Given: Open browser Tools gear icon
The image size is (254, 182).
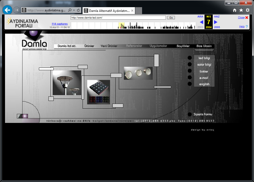Looking at the screenshot, I should click(x=248, y=10).
